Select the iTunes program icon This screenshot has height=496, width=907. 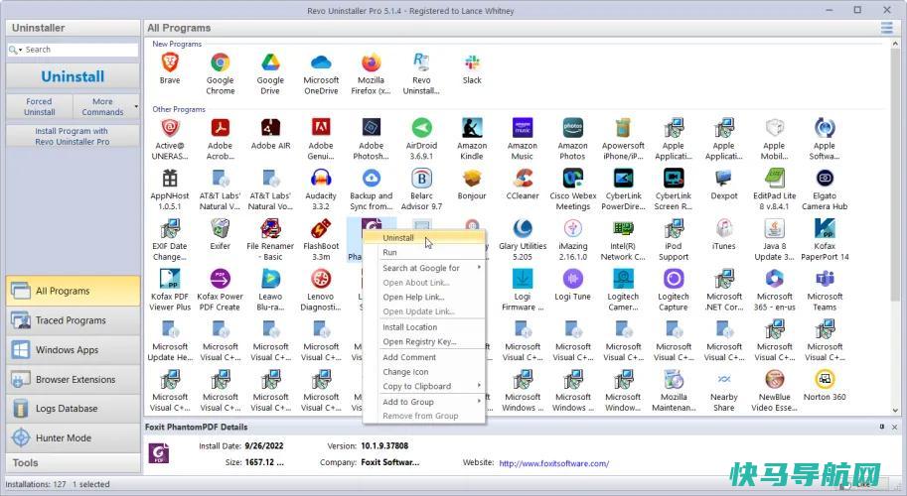723,228
